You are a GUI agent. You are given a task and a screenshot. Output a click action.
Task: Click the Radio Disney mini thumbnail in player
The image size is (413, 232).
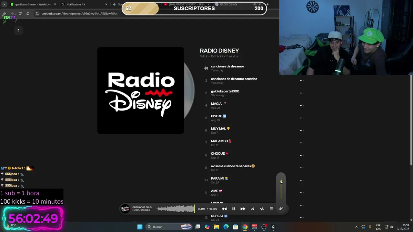click(125, 209)
